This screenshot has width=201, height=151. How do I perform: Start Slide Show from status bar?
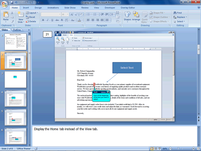160,148
